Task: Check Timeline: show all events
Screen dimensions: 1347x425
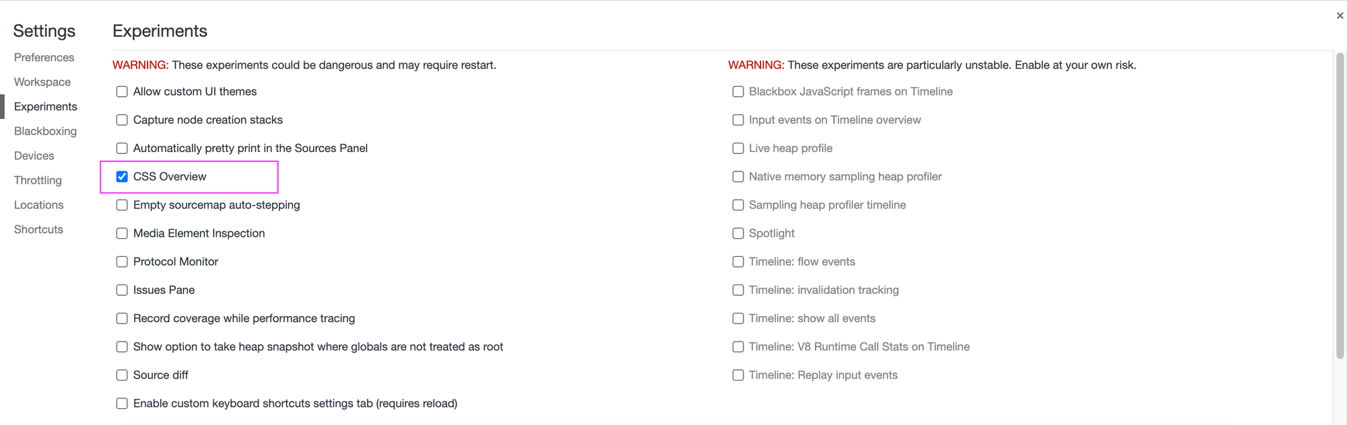Action: click(738, 318)
